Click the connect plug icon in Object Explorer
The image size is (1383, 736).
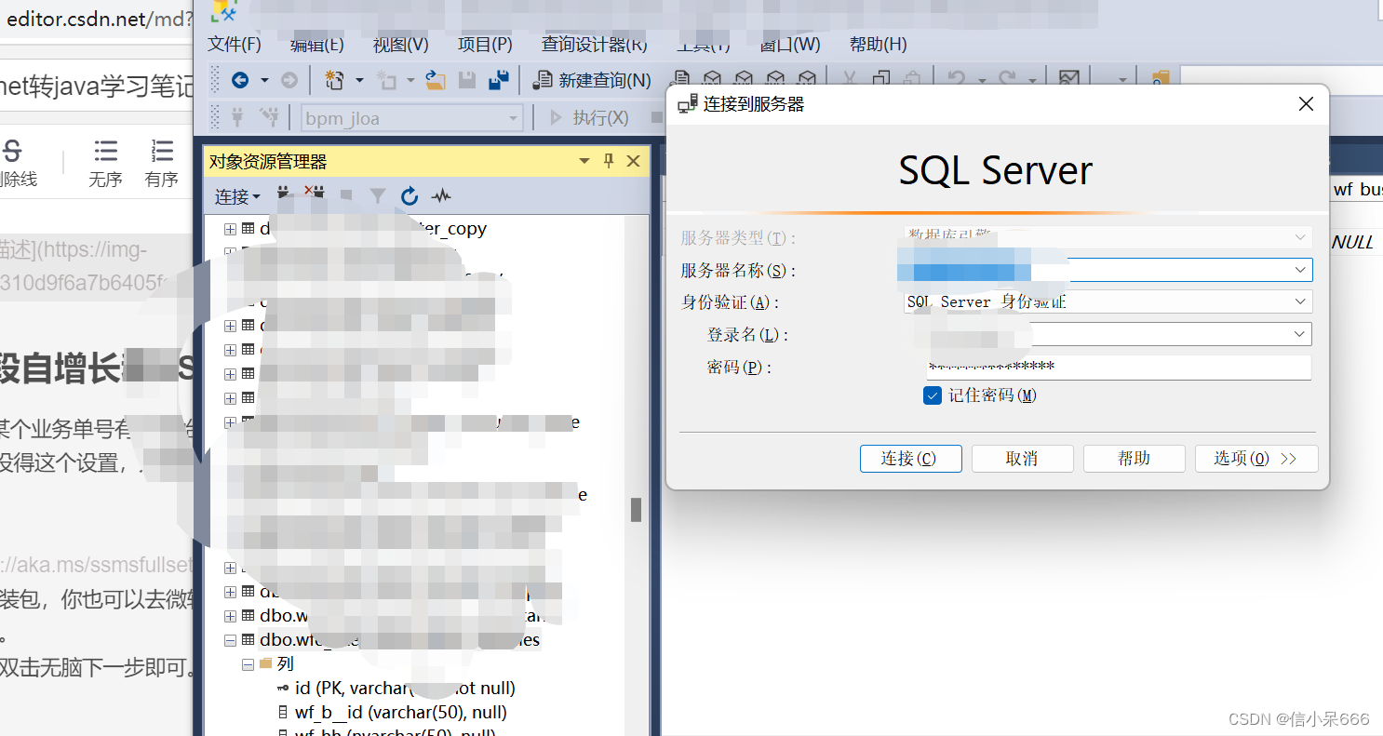click(286, 195)
